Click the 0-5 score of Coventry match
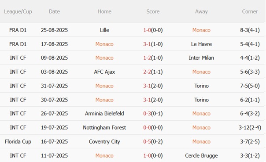 click(147, 141)
